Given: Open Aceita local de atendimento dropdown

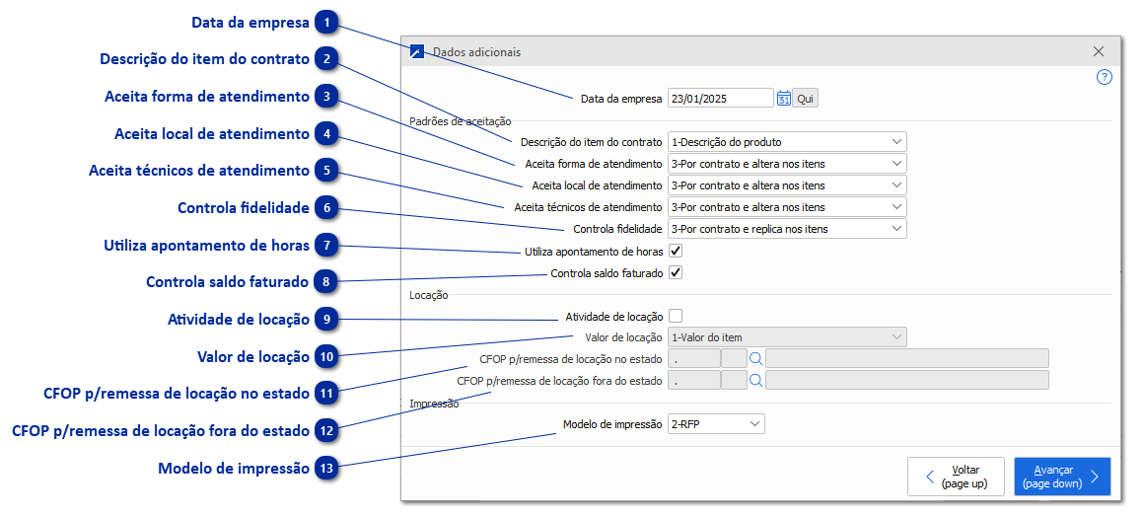Looking at the screenshot, I should pos(786,185).
